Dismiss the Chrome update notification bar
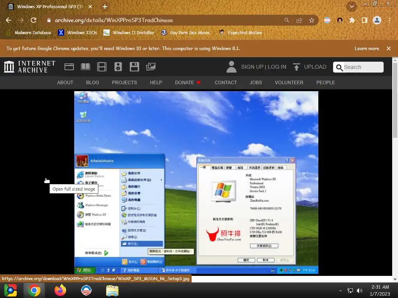The width and height of the screenshot is (398, 298). (389, 49)
